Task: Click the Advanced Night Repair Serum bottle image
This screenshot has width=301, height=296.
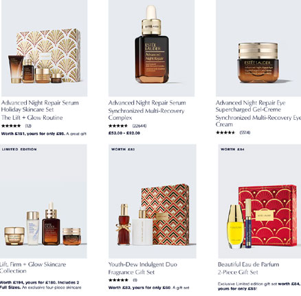Action: pyautogui.click(x=151, y=47)
